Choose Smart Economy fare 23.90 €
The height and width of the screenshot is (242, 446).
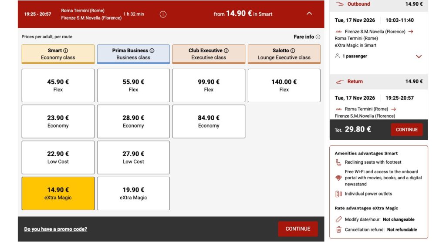pyautogui.click(x=58, y=121)
